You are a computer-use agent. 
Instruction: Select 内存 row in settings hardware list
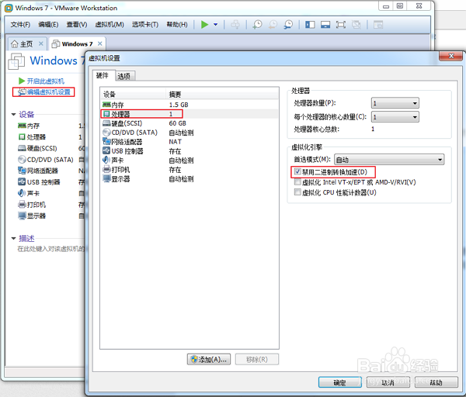190,105
